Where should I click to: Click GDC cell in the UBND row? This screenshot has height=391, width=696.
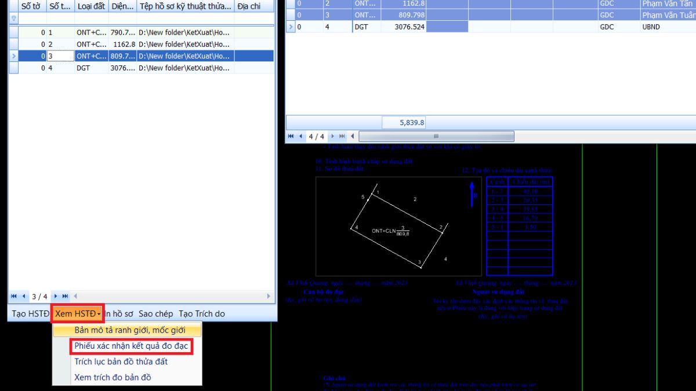click(x=619, y=27)
